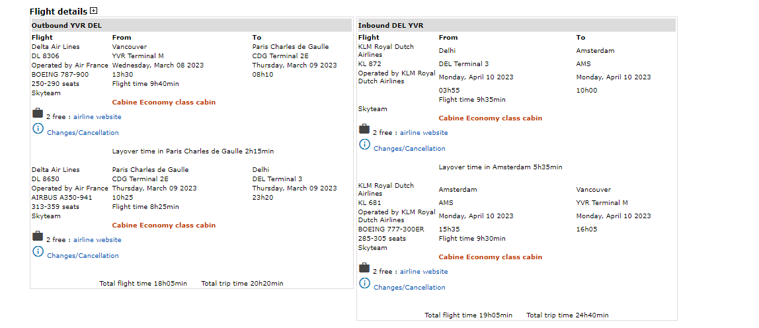
Task: Expand the Flight details plus icon
Action: point(94,11)
